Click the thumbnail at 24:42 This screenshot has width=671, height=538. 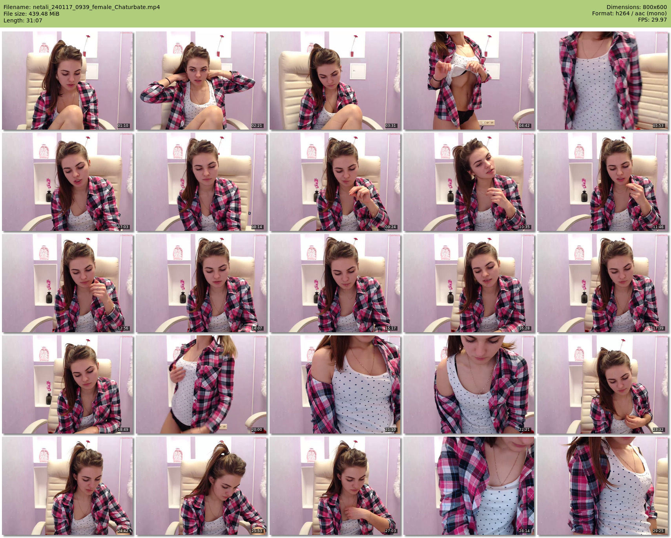pos(67,486)
